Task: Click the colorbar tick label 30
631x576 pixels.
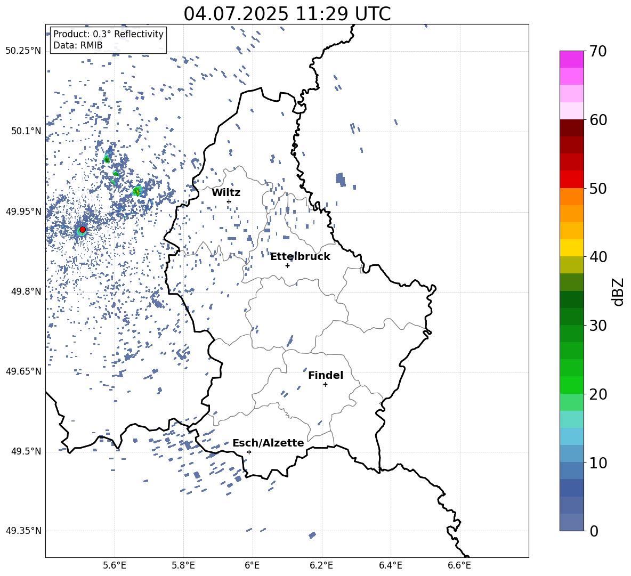Action: point(598,326)
